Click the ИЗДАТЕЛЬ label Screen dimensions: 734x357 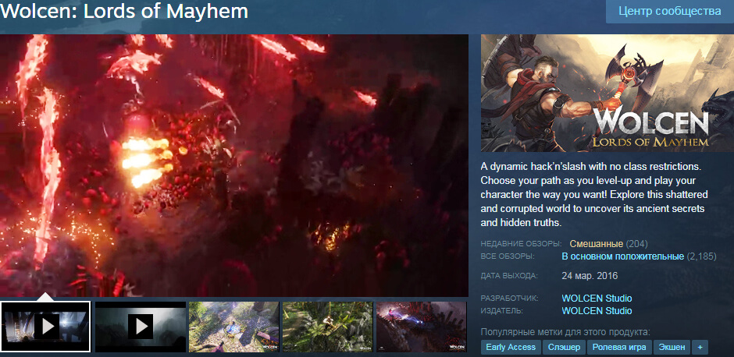[503, 311]
